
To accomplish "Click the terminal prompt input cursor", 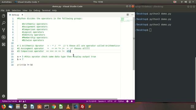I will 150,30.
